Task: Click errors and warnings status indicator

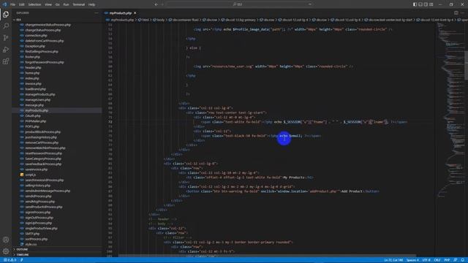Action: [x=10, y=260]
